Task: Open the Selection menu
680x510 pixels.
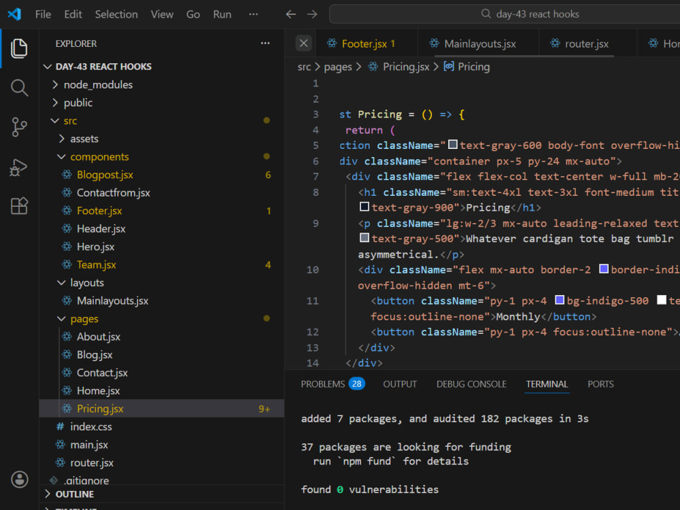Action: pyautogui.click(x=116, y=14)
